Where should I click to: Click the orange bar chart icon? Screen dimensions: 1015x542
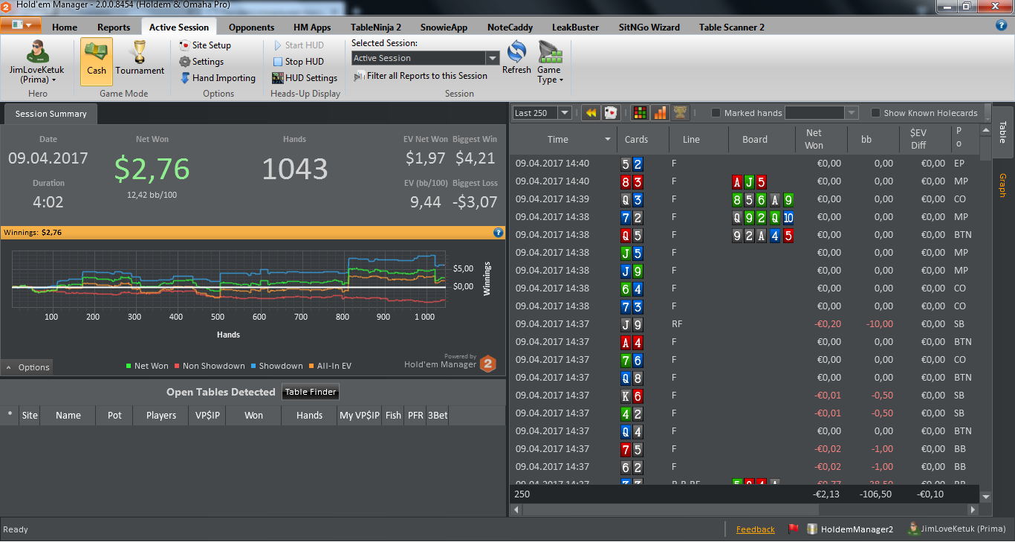tap(660, 113)
